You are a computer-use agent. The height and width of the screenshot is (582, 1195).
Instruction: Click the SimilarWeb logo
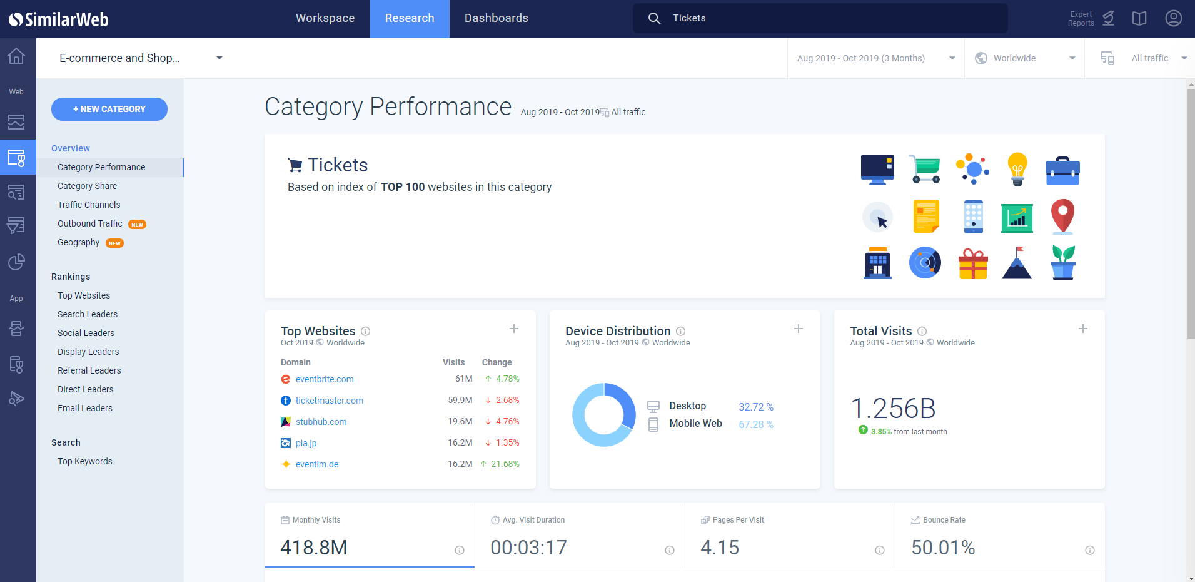(x=59, y=19)
